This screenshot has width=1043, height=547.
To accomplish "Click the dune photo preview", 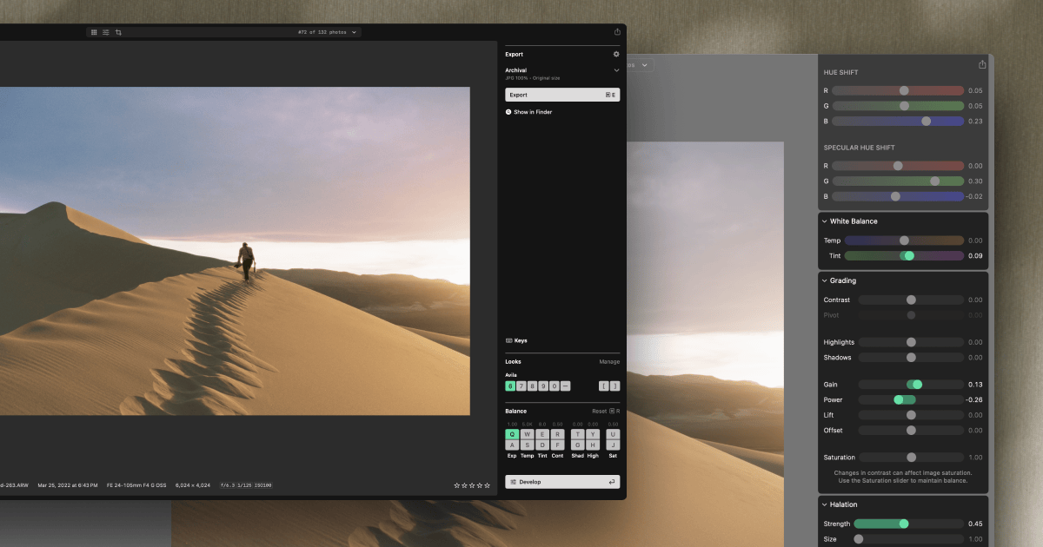I will tap(235, 251).
